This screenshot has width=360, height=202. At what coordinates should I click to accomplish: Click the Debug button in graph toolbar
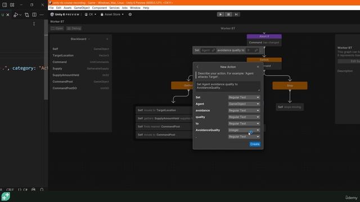point(74,29)
